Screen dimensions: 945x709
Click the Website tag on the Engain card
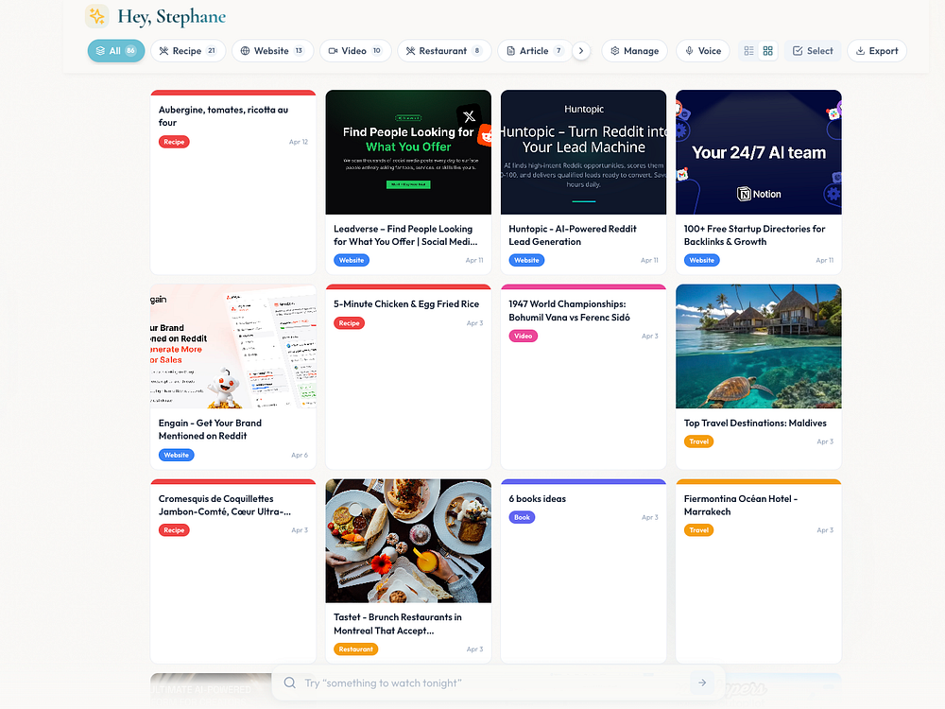click(x=177, y=456)
